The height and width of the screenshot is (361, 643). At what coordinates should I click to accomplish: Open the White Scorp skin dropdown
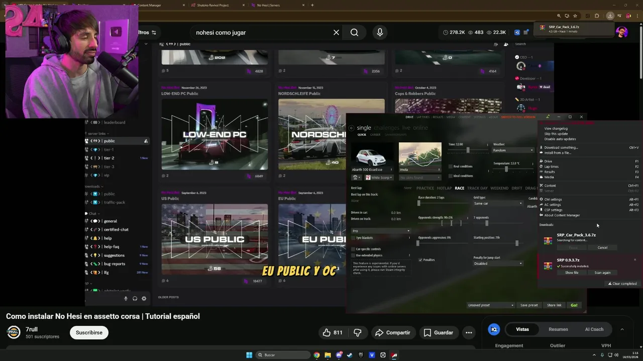pos(379,177)
